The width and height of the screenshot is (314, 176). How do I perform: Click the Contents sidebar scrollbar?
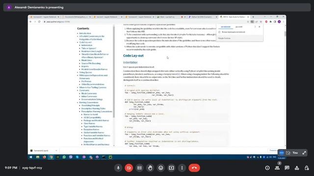point(114,72)
